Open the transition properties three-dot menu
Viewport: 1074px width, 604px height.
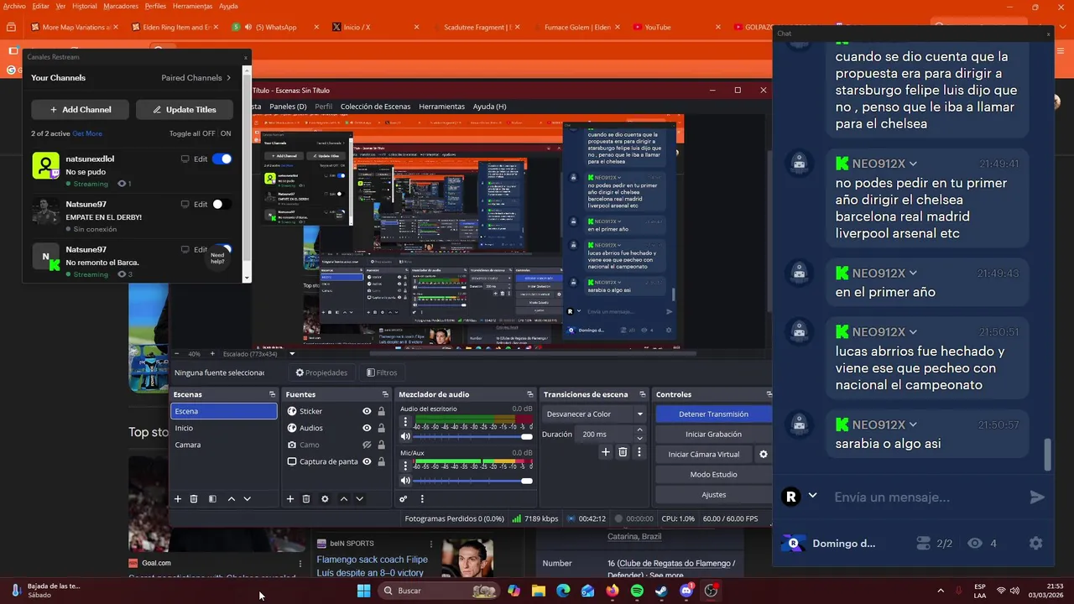pos(639,452)
